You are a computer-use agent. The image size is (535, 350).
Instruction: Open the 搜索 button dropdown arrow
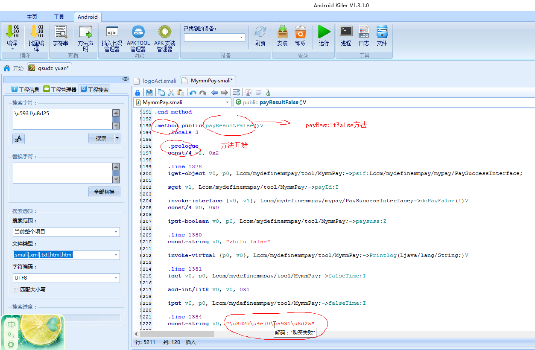117,138
